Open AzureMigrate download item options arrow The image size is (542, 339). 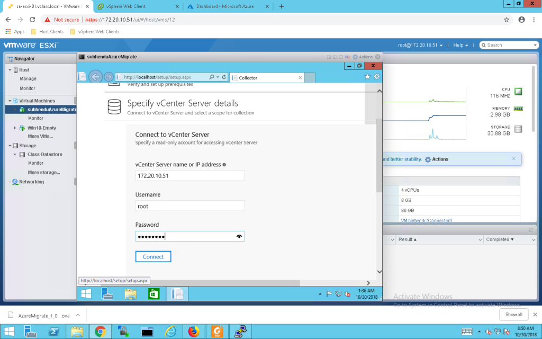(78, 315)
